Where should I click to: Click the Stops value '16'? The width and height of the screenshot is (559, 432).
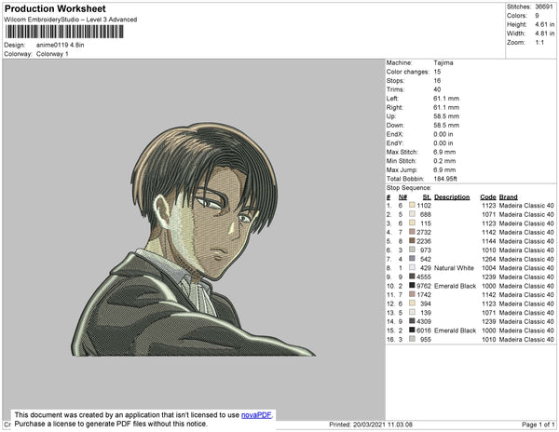(438, 80)
